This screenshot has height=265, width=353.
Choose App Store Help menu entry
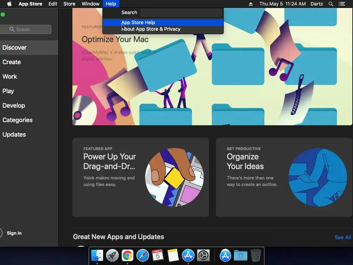(x=163, y=22)
